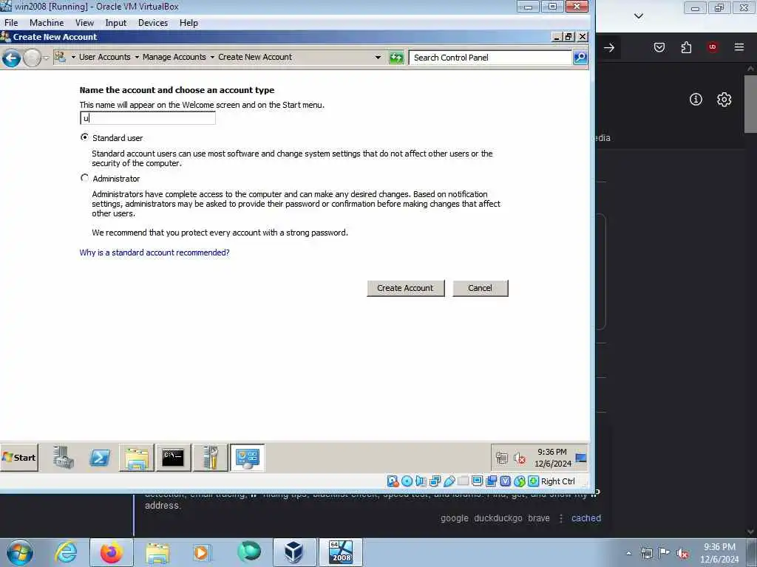Click VirtualBox mouse integration indicator
Image resolution: width=757 pixels, height=567 pixels.
[520, 481]
